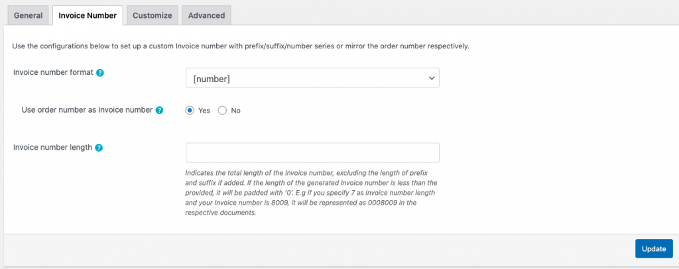Click the intro configuration description text
The image size is (679, 269).
coord(241,46)
